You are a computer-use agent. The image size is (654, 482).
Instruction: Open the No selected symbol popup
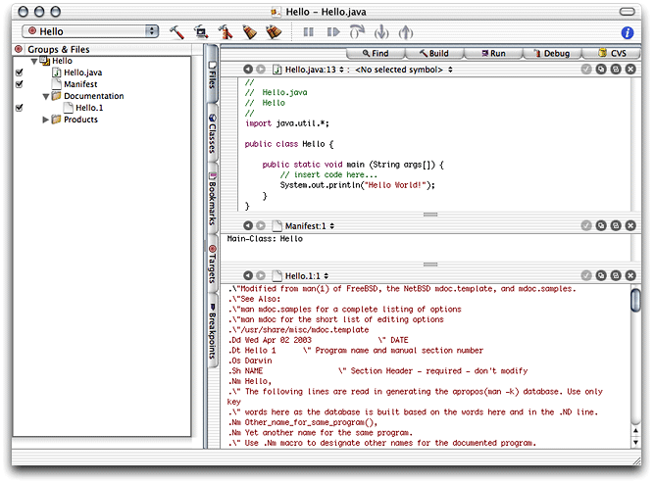(403, 70)
